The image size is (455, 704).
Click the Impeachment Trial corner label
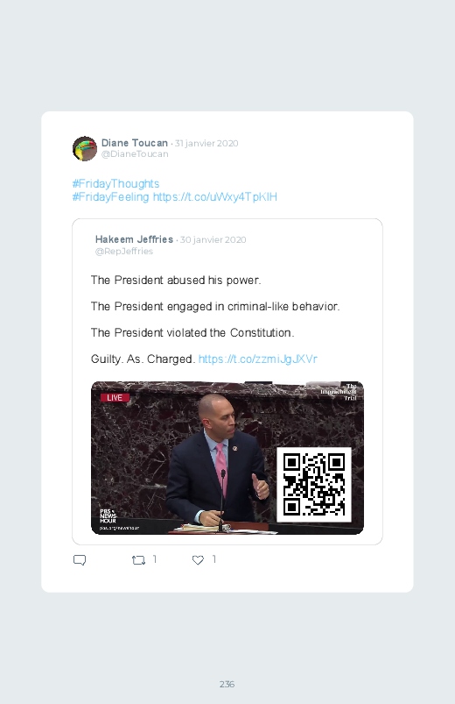339,392
